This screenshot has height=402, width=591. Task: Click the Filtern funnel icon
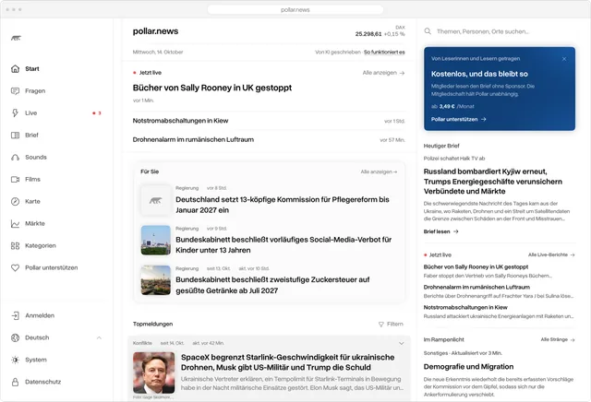381,324
